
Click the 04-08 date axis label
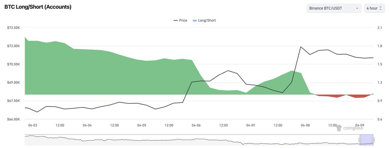click(x=305, y=125)
